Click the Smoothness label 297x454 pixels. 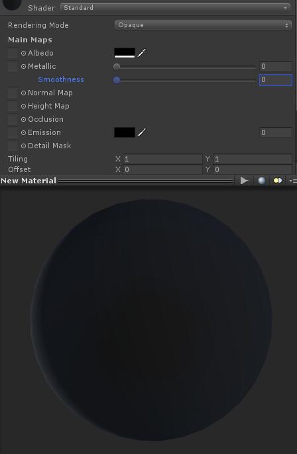coord(61,79)
